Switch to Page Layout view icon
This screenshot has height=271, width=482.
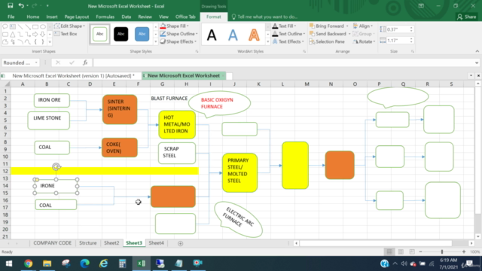pos(401,252)
